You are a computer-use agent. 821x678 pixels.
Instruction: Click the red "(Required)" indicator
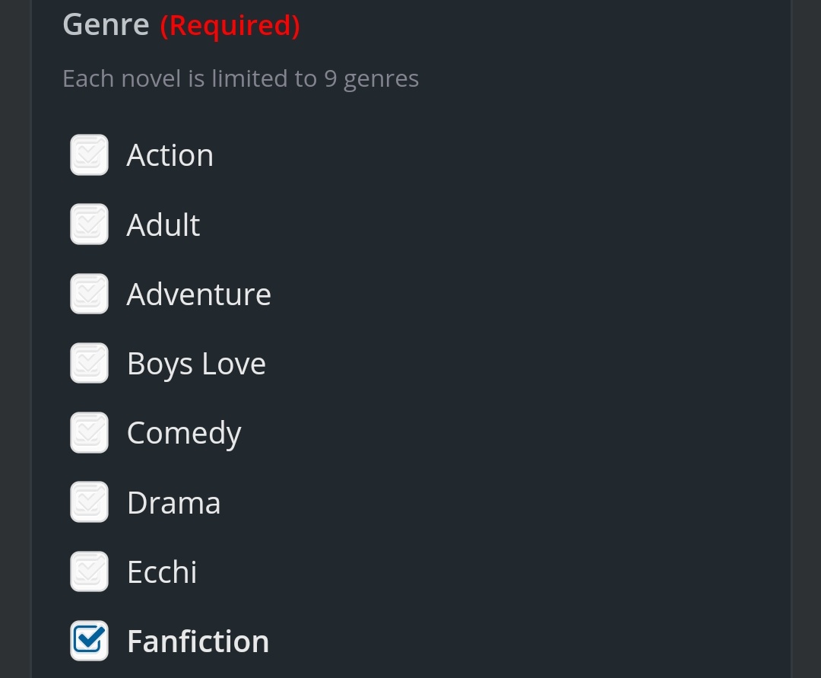230,26
